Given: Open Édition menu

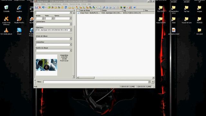Looking at the screenshot, I should pos(43,4).
